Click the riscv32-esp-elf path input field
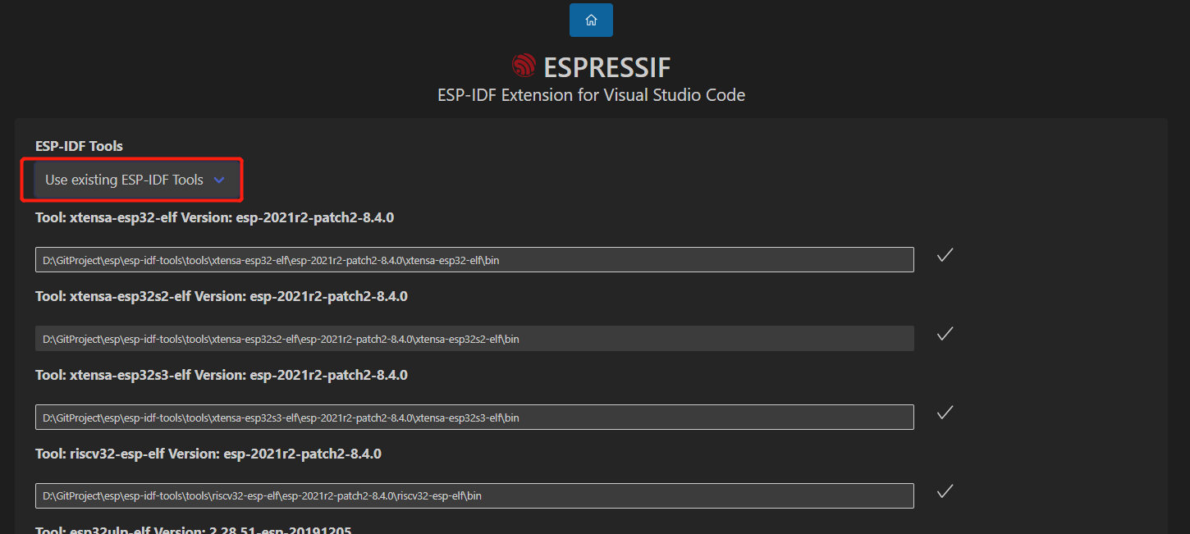Image resolution: width=1190 pixels, height=534 pixels. click(474, 495)
